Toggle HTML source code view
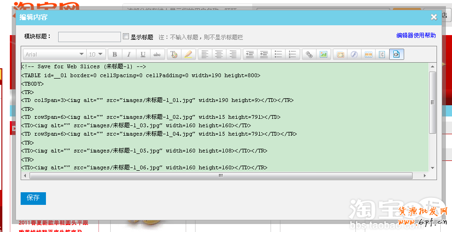The image size is (452, 232). [x=397, y=54]
